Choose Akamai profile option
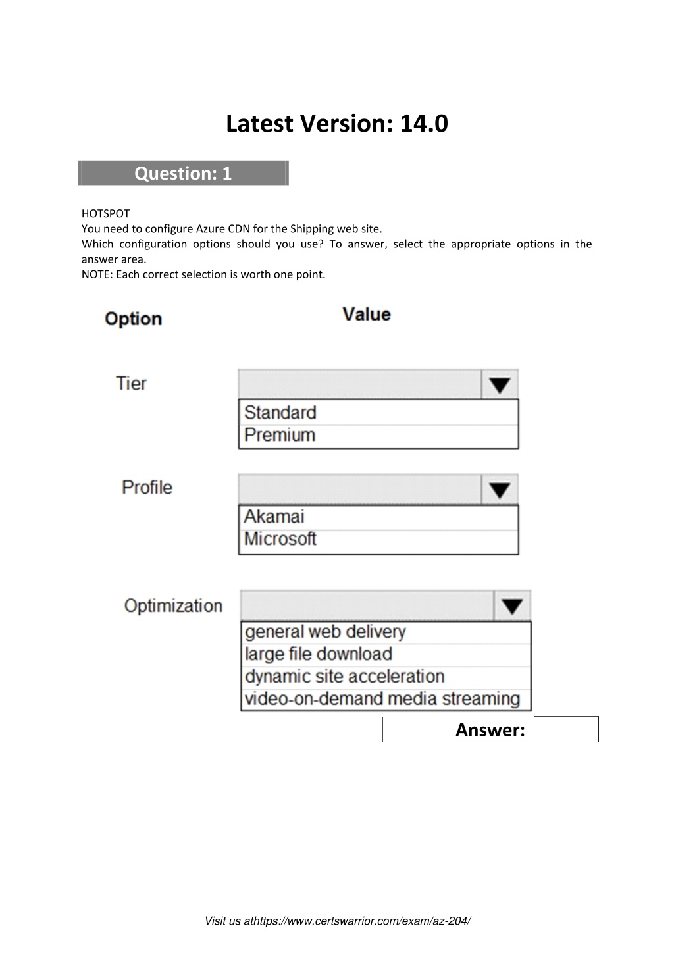 tap(378, 517)
